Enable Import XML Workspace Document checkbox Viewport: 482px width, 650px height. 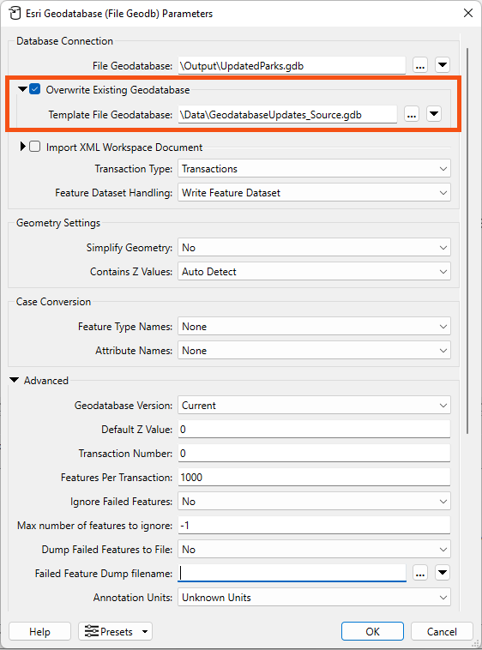[x=35, y=147]
